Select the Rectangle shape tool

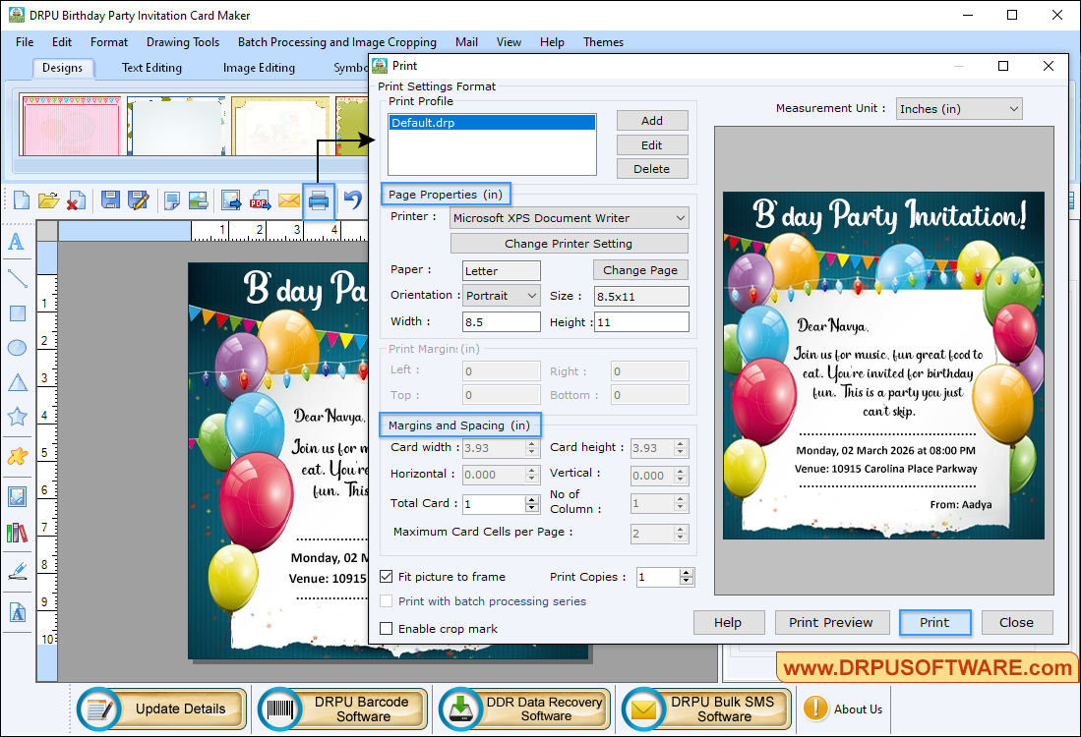(15, 313)
